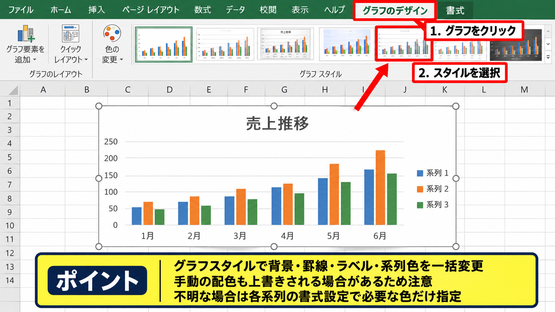Screen dimensions: 555x312
Task: Click the 6月 orange bar
Action: tap(380, 188)
